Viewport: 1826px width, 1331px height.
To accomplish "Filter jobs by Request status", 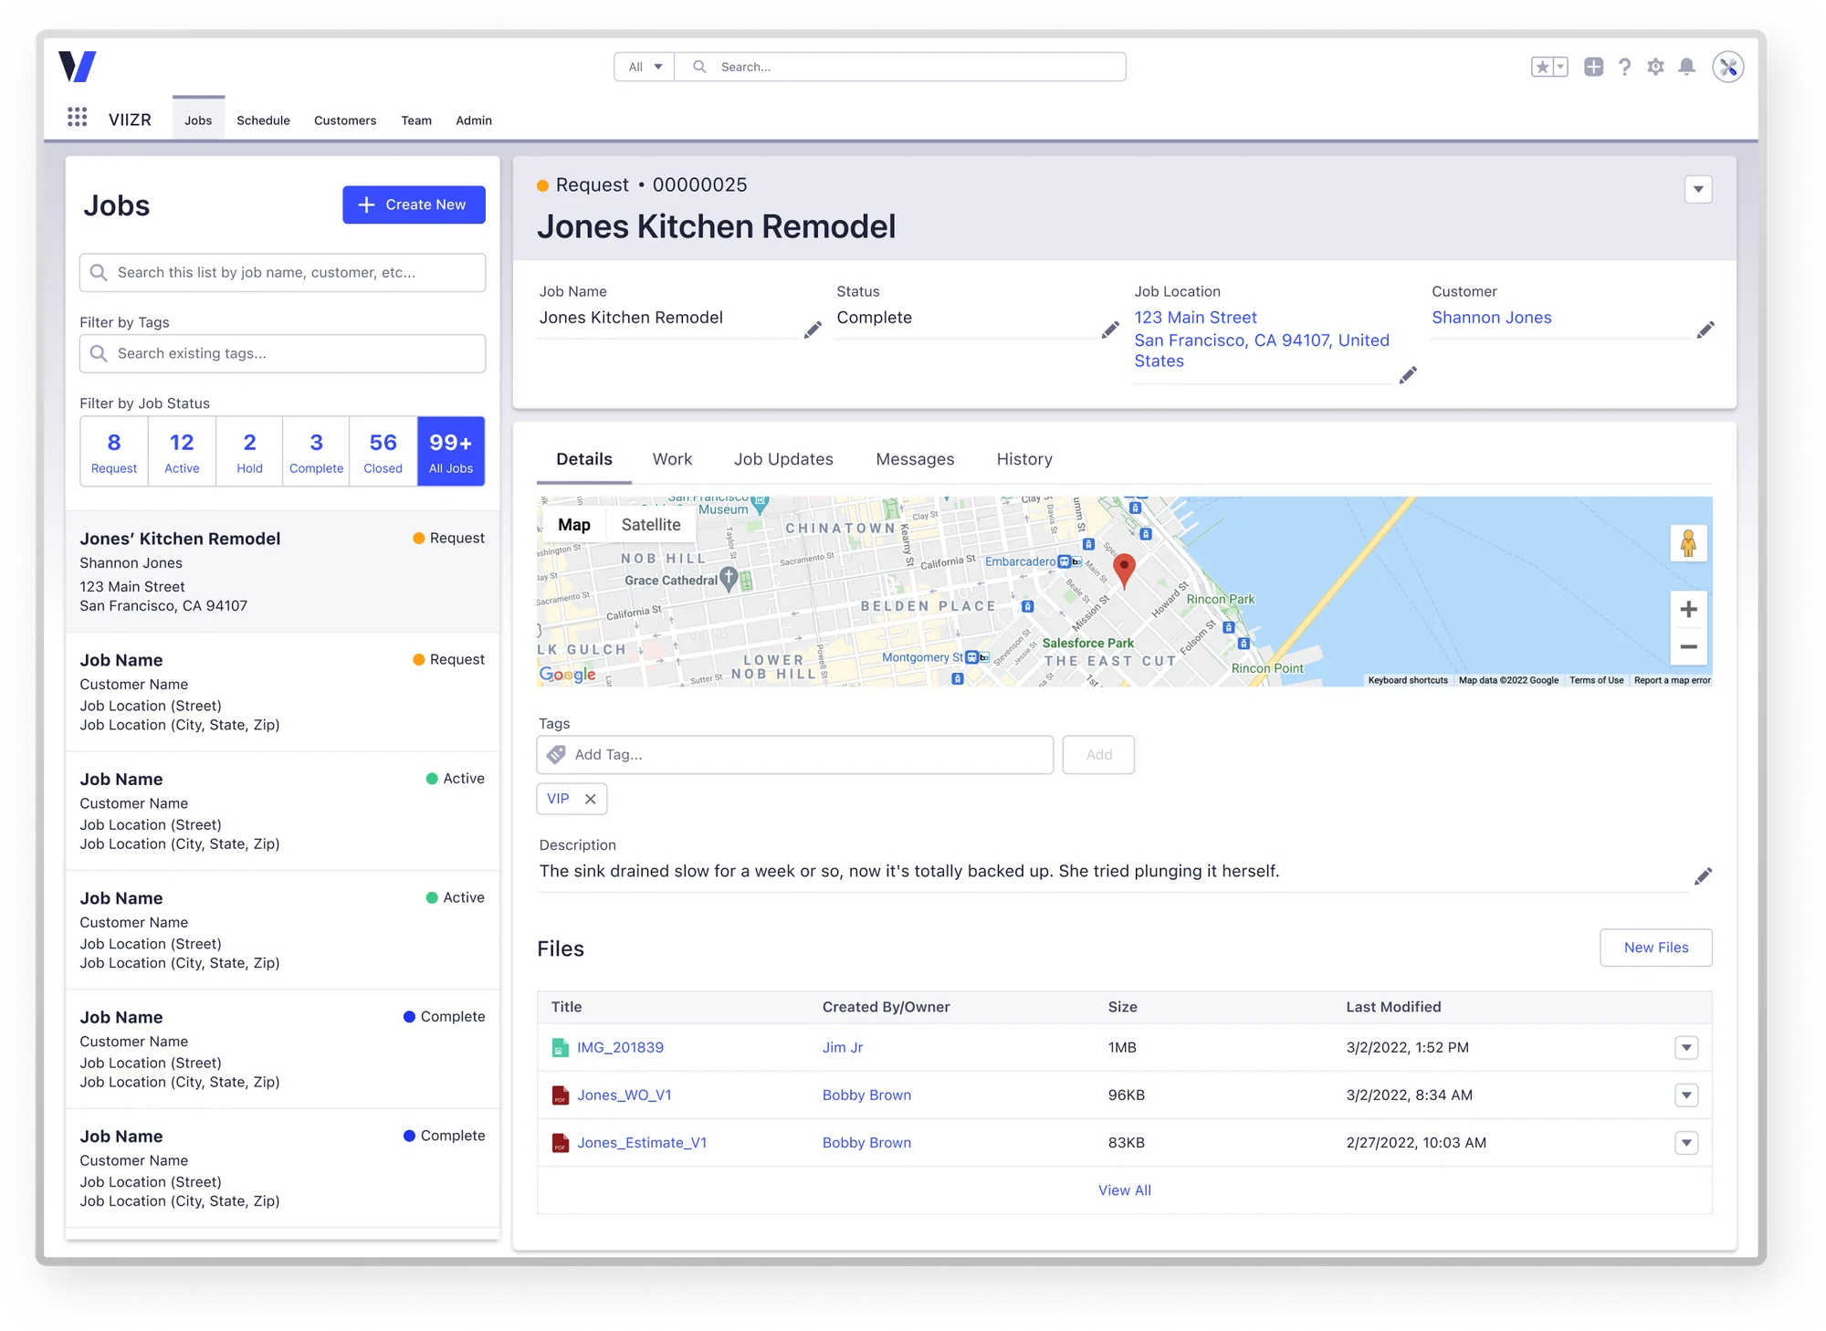I will coord(114,452).
